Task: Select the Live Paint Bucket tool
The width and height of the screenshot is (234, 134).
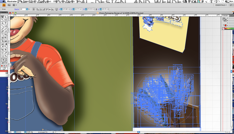Action: (x=2, y=49)
